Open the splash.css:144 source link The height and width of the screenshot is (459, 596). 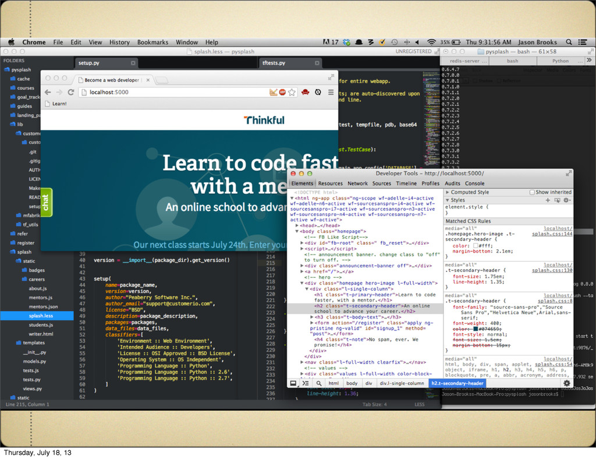tap(552, 234)
